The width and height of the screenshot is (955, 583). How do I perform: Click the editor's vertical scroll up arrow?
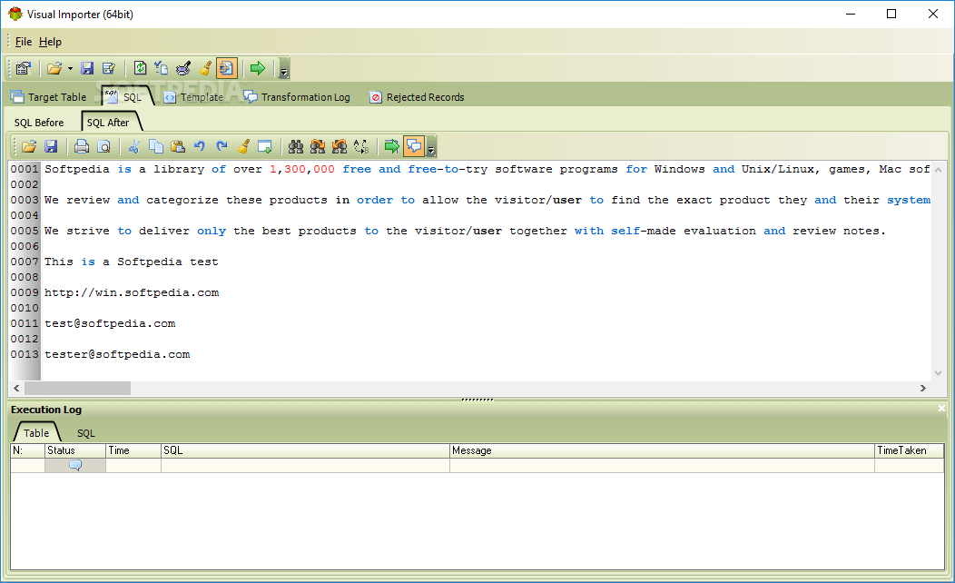coord(938,169)
